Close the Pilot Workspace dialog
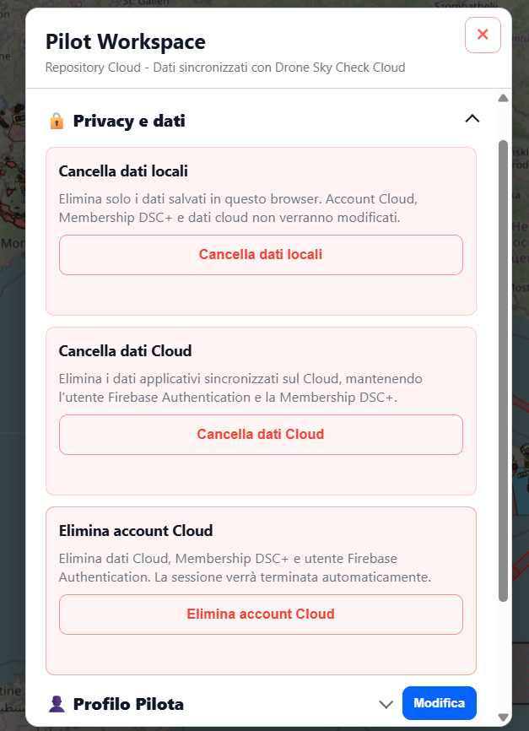The image size is (529, 731). click(483, 35)
